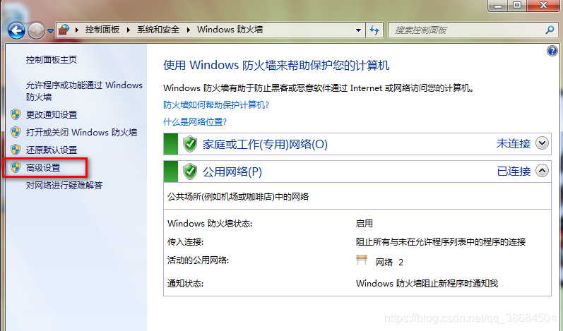Open 允许程序或功能通过 Windows 防火墙 link
This screenshot has width=563, height=331.
point(84,91)
